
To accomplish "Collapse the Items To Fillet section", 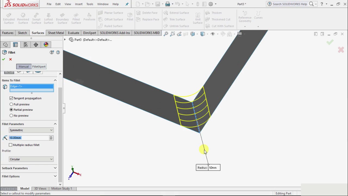I will [x=55, y=80].
